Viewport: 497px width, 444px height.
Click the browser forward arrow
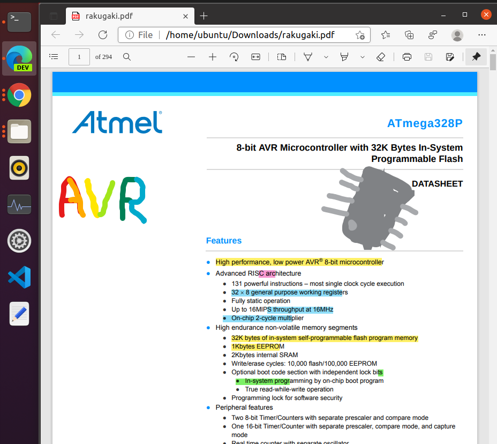tap(79, 35)
